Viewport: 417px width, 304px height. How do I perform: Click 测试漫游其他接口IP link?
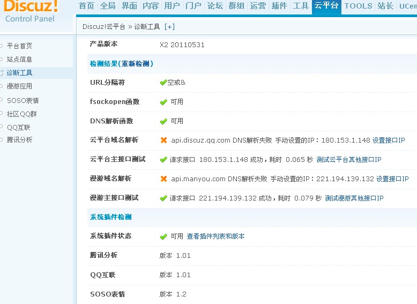(x=354, y=198)
